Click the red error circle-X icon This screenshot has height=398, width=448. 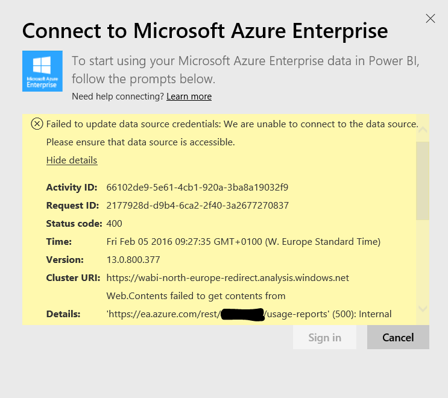click(37, 124)
